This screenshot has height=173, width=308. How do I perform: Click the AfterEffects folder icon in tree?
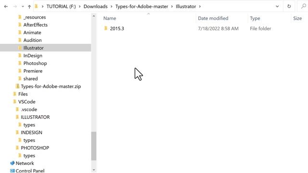20,25
